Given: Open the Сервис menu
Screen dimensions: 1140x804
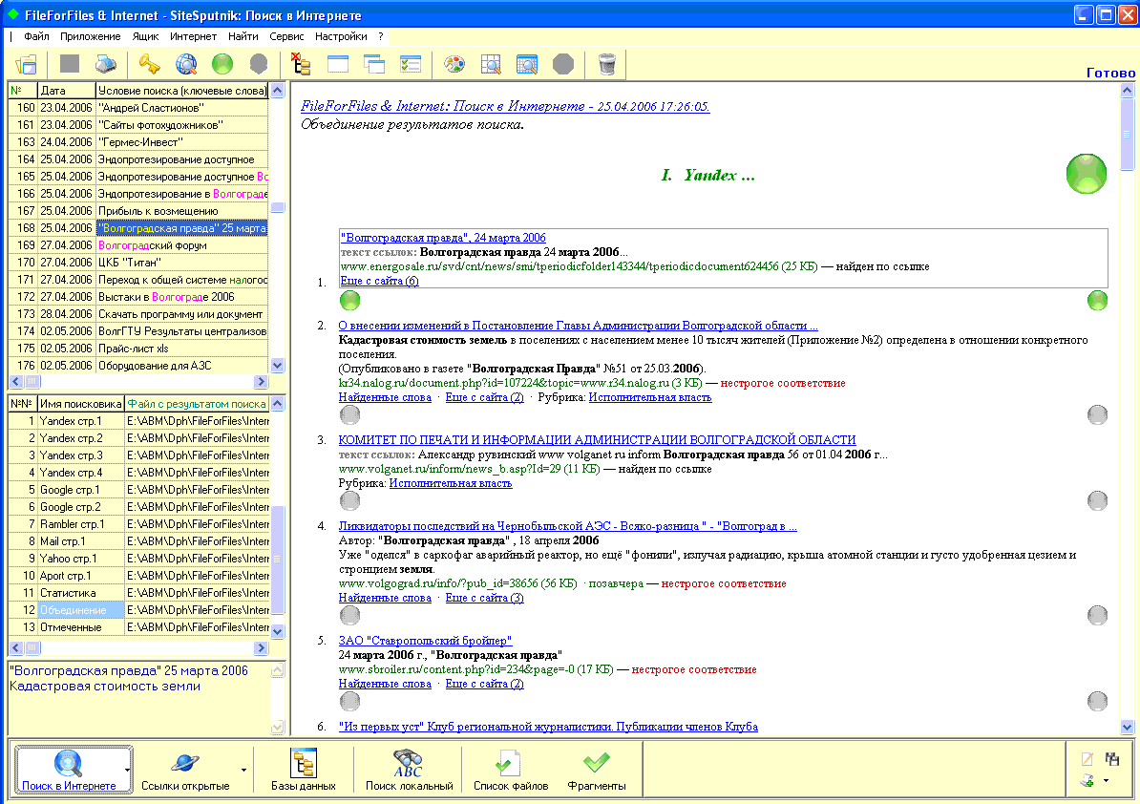Looking at the screenshot, I should coord(286,36).
